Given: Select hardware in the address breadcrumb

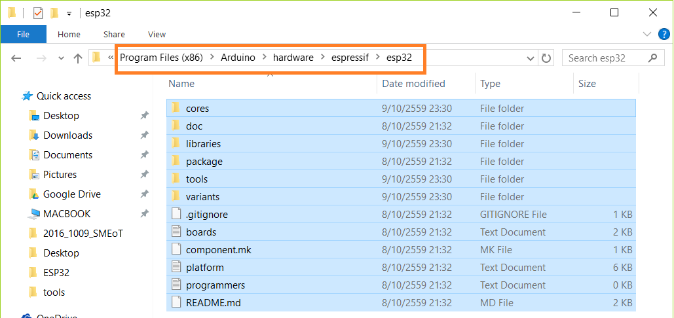Looking at the screenshot, I should coord(293,58).
